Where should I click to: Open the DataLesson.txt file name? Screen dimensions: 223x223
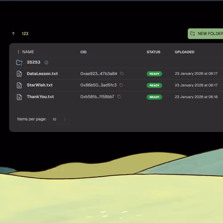42,74
